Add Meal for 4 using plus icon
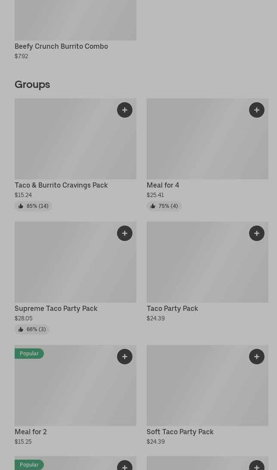 click(x=257, y=110)
